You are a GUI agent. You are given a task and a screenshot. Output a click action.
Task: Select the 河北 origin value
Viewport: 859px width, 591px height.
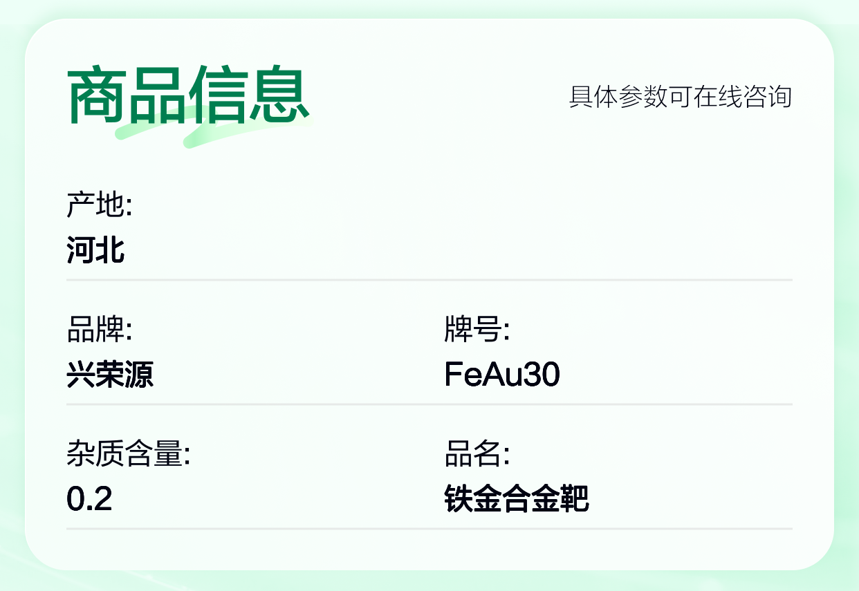click(x=96, y=250)
